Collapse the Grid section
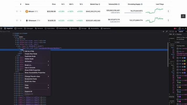 pyautogui.click(x=176, y=42)
